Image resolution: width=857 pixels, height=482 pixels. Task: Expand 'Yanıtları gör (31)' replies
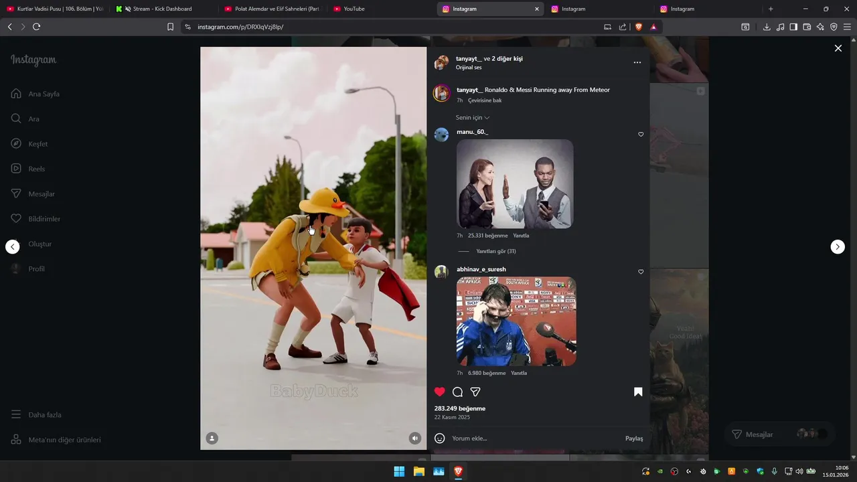click(x=495, y=251)
